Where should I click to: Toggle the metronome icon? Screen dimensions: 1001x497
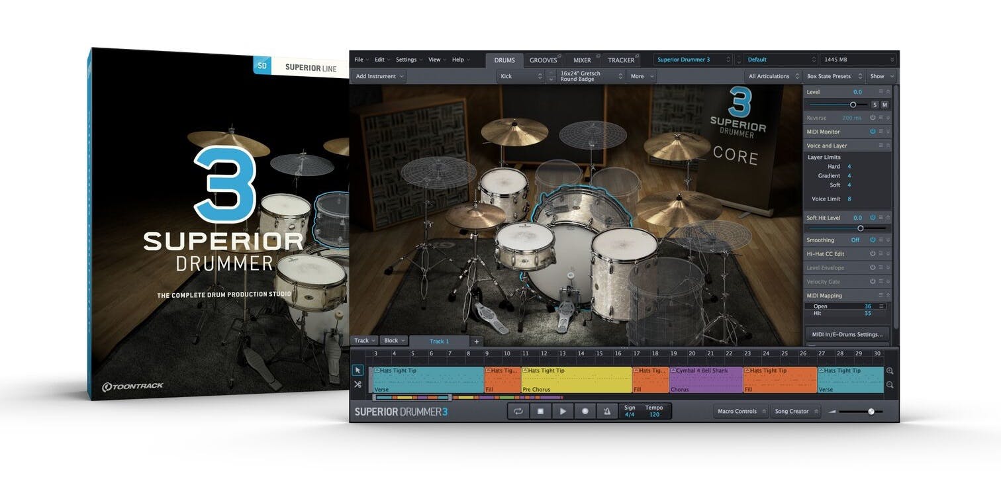click(607, 411)
